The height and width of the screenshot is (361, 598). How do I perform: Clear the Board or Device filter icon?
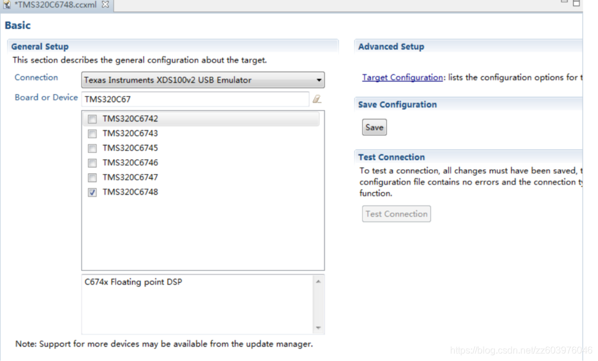coord(317,99)
